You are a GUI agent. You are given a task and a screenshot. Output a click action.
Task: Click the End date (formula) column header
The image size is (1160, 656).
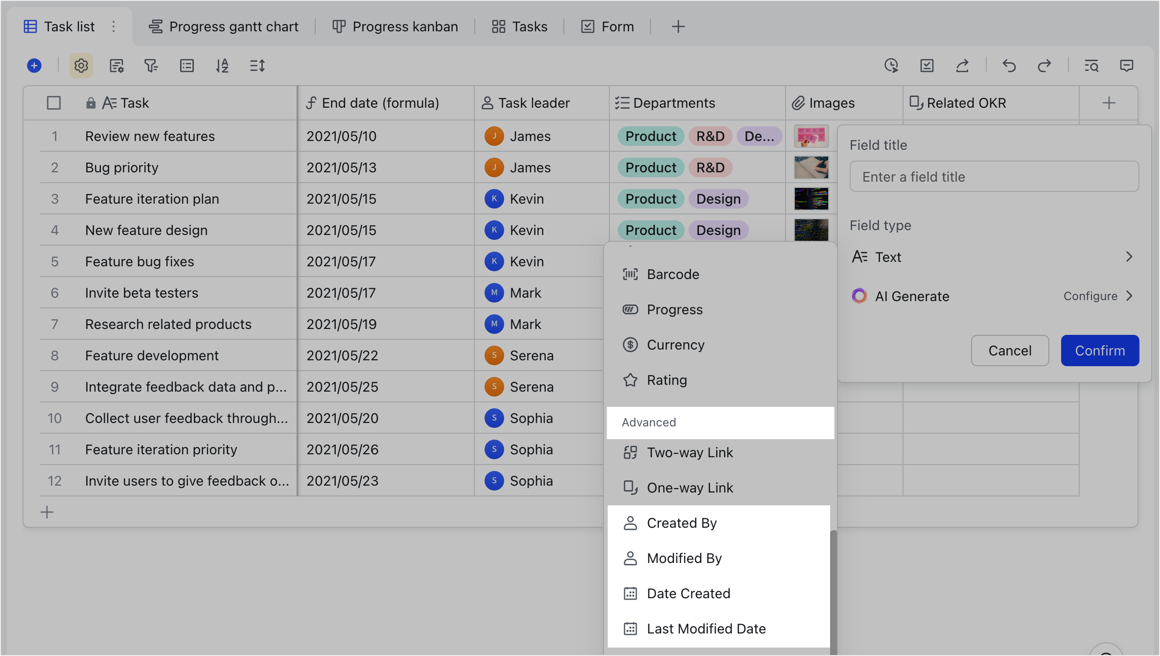(x=386, y=103)
